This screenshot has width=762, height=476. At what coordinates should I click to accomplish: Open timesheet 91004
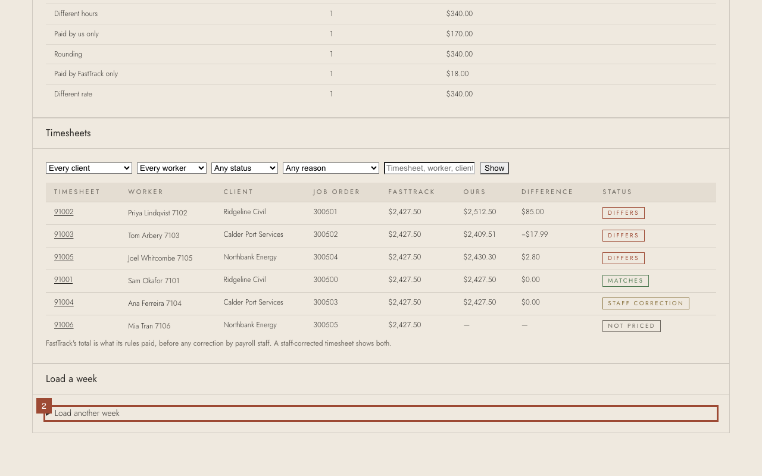[x=64, y=302]
